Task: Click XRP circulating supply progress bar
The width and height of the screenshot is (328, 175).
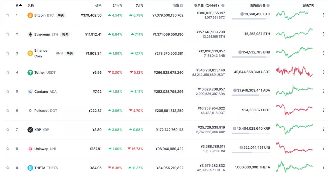Action: [x=251, y=133]
